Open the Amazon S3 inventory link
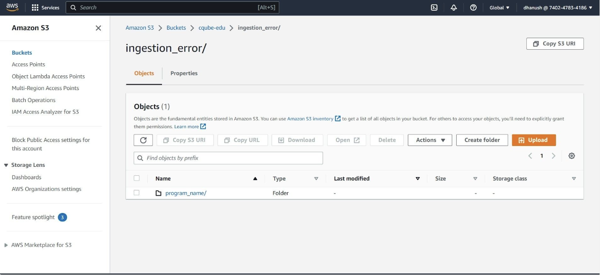600x276 pixels. click(310, 119)
